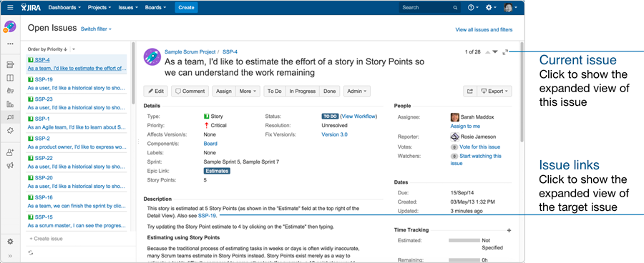Image resolution: width=644 pixels, height=263 pixels.
Task: Click the SSP-19 link in description
Action: click(207, 215)
